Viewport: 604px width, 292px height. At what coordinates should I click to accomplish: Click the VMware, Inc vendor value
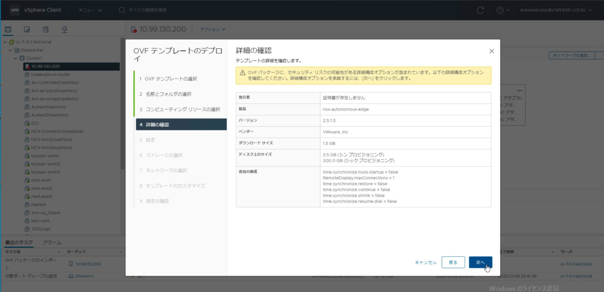click(335, 131)
